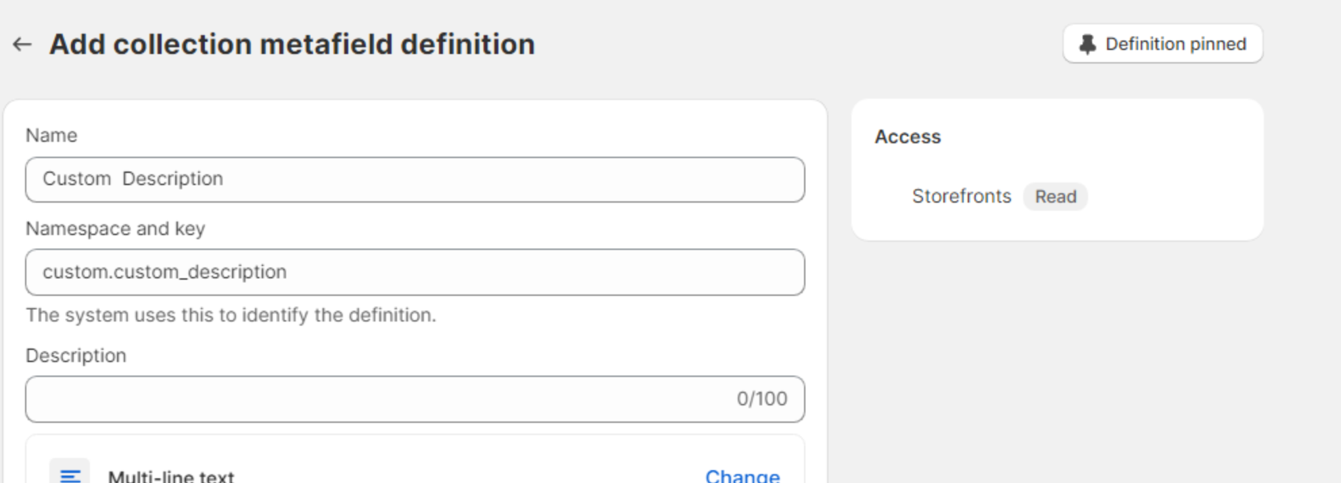Go back using the left arrow icon

click(22, 45)
